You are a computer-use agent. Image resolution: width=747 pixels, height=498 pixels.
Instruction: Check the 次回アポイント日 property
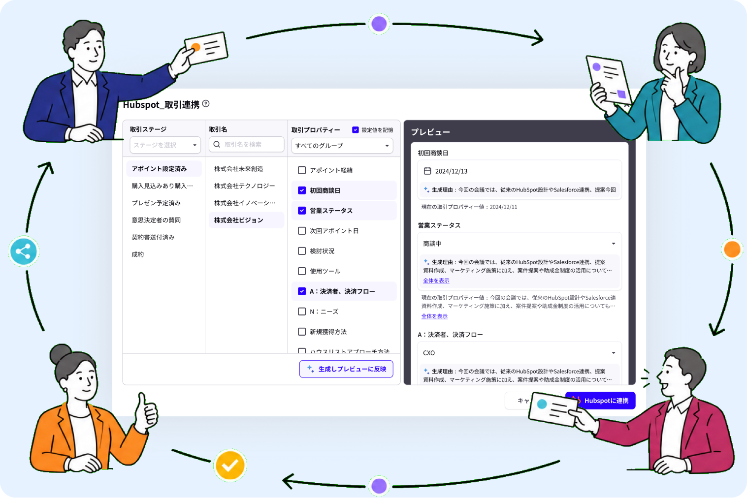coord(302,231)
